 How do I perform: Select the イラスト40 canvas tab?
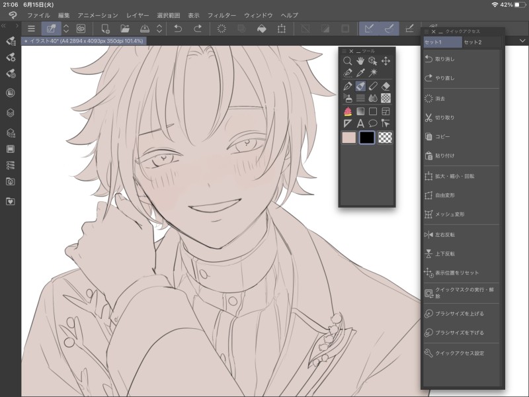tap(84, 41)
